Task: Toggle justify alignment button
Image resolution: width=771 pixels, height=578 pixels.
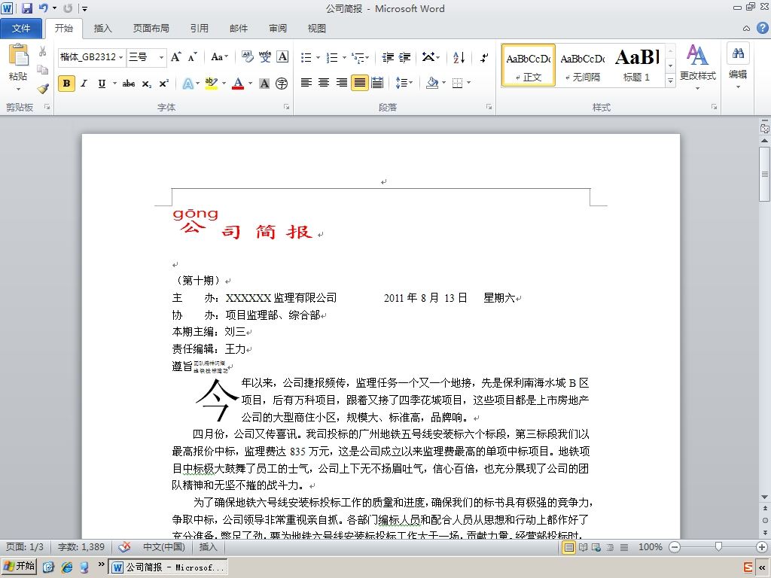Action: [359, 83]
